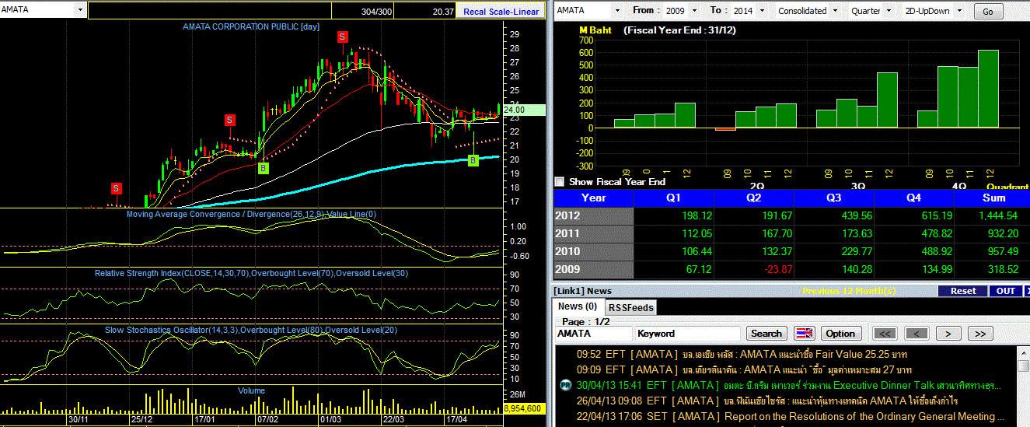
Task: Click the MACD indicator title
Action: tap(251, 214)
